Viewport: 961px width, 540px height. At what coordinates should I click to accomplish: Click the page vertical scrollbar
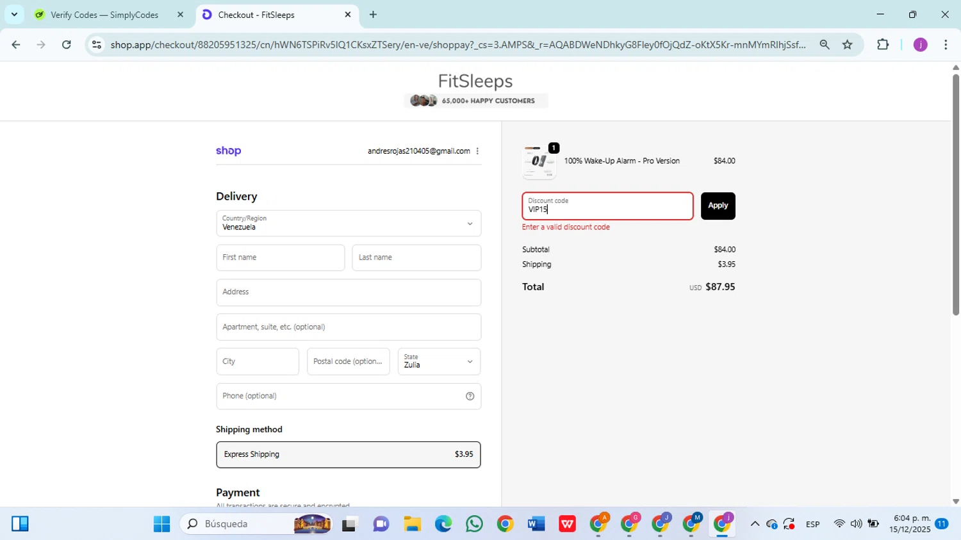click(x=956, y=195)
